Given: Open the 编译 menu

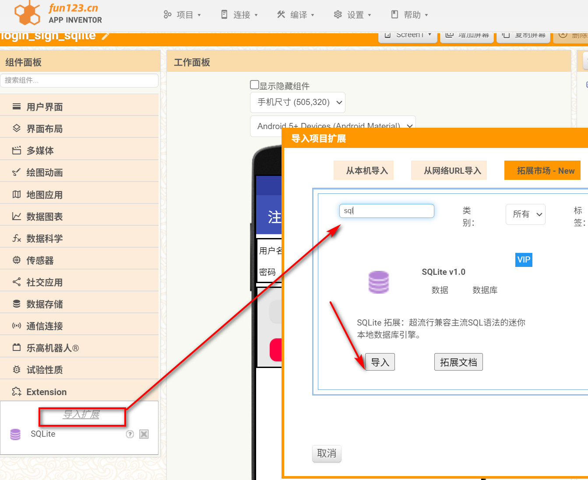Looking at the screenshot, I should 296,15.
